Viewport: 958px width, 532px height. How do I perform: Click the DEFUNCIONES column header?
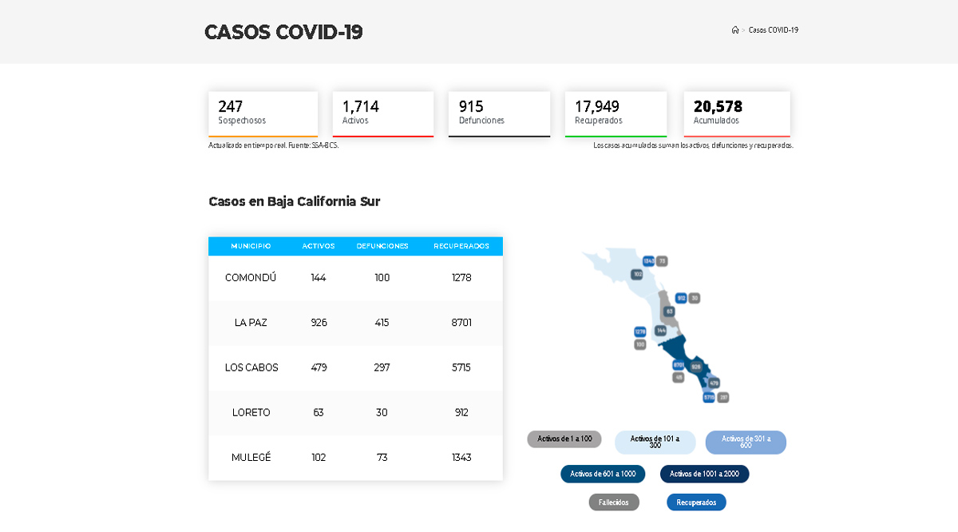(x=382, y=246)
